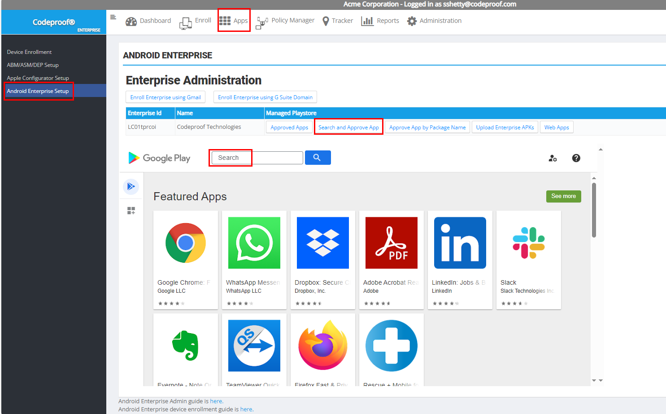Open Dropbox app icon
The width and height of the screenshot is (666, 414).
[323, 243]
